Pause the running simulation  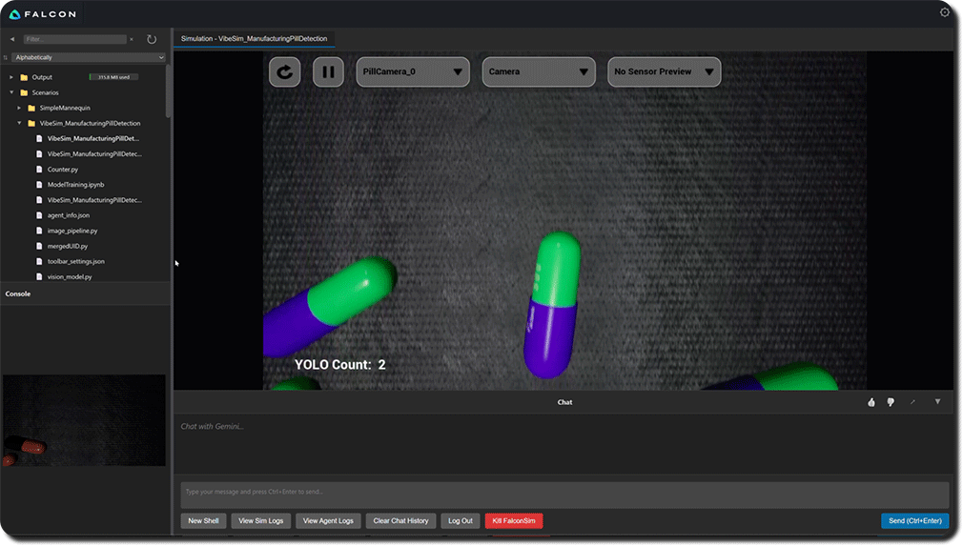(328, 71)
